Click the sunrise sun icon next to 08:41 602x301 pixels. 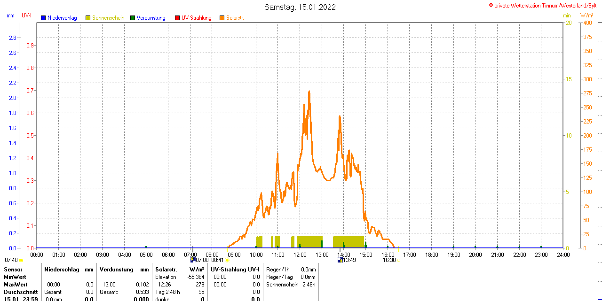pos(227,260)
